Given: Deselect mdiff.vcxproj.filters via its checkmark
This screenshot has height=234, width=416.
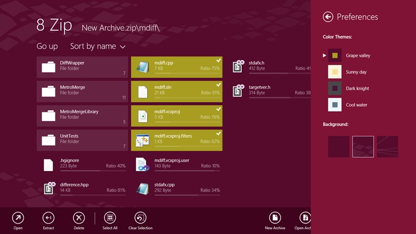Looking at the screenshot, I should pyautogui.click(x=218, y=134).
